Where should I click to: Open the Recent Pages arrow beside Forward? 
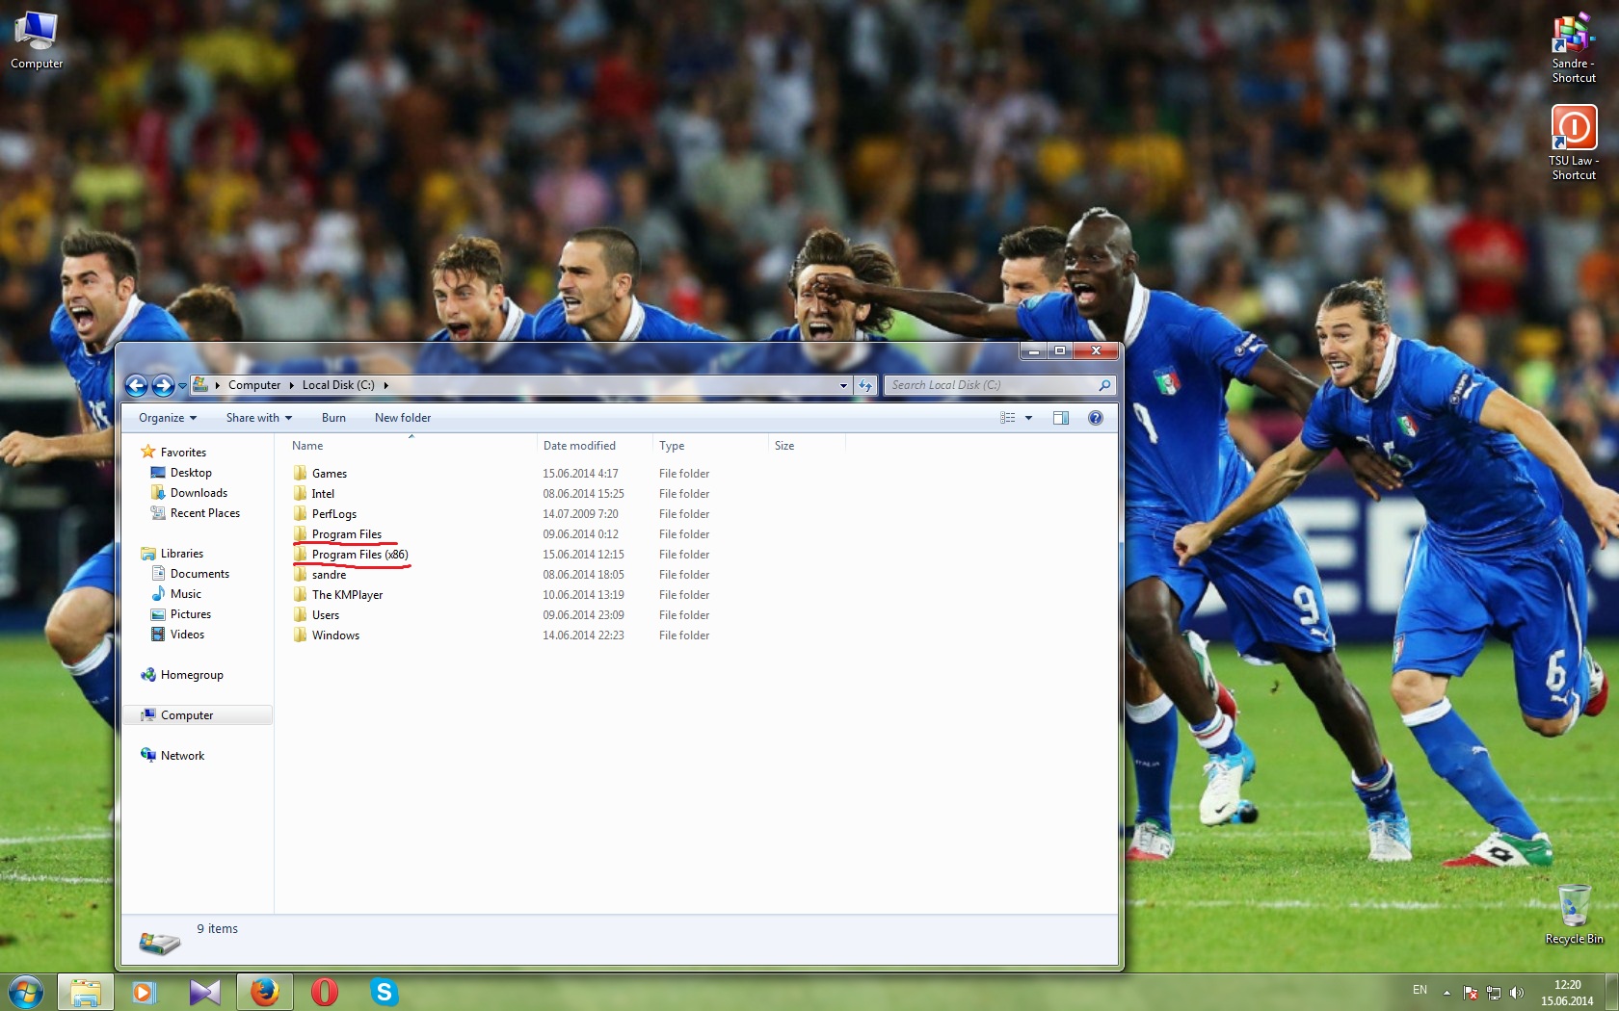(182, 386)
